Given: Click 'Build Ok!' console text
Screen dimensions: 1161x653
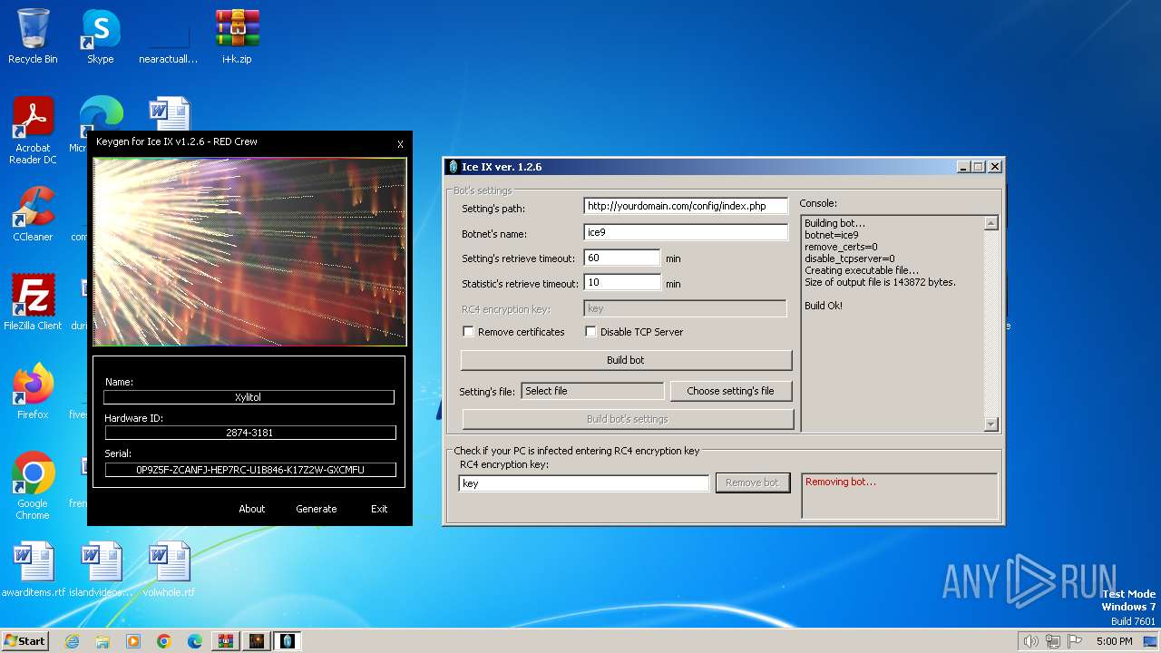Looking at the screenshot, I should point(824,306).
